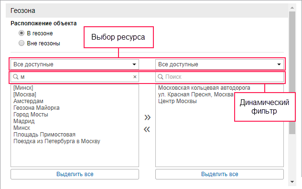Open the left 'Все доступные' resource dropdown
This screenshot has height=189, width=302.
coord(75,64)
